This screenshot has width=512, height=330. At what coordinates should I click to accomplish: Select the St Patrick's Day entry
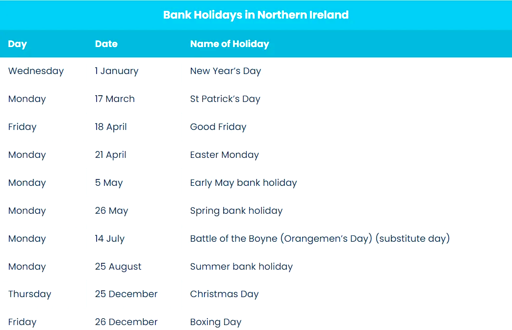pyautogui.click(x=225, y=99)
